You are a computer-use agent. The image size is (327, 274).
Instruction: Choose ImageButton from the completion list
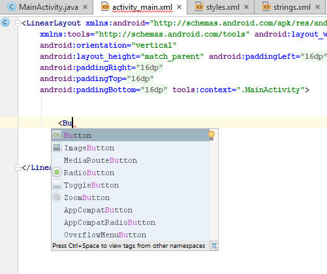131,148
